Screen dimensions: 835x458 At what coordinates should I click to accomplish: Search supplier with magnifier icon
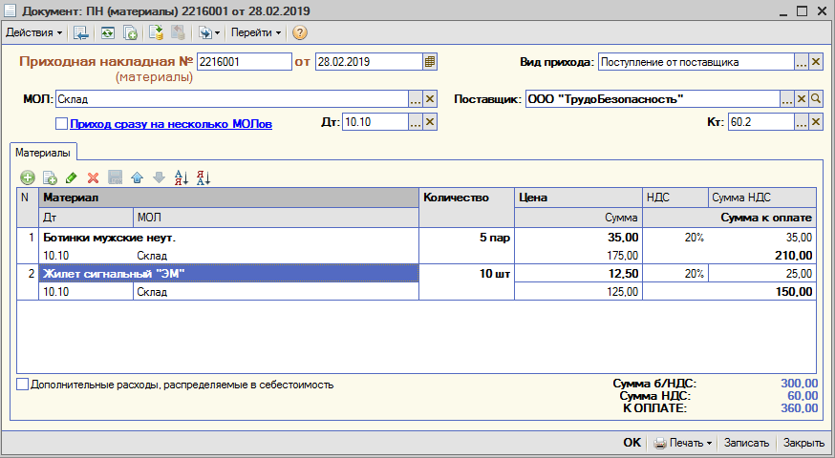coord(816,99)
